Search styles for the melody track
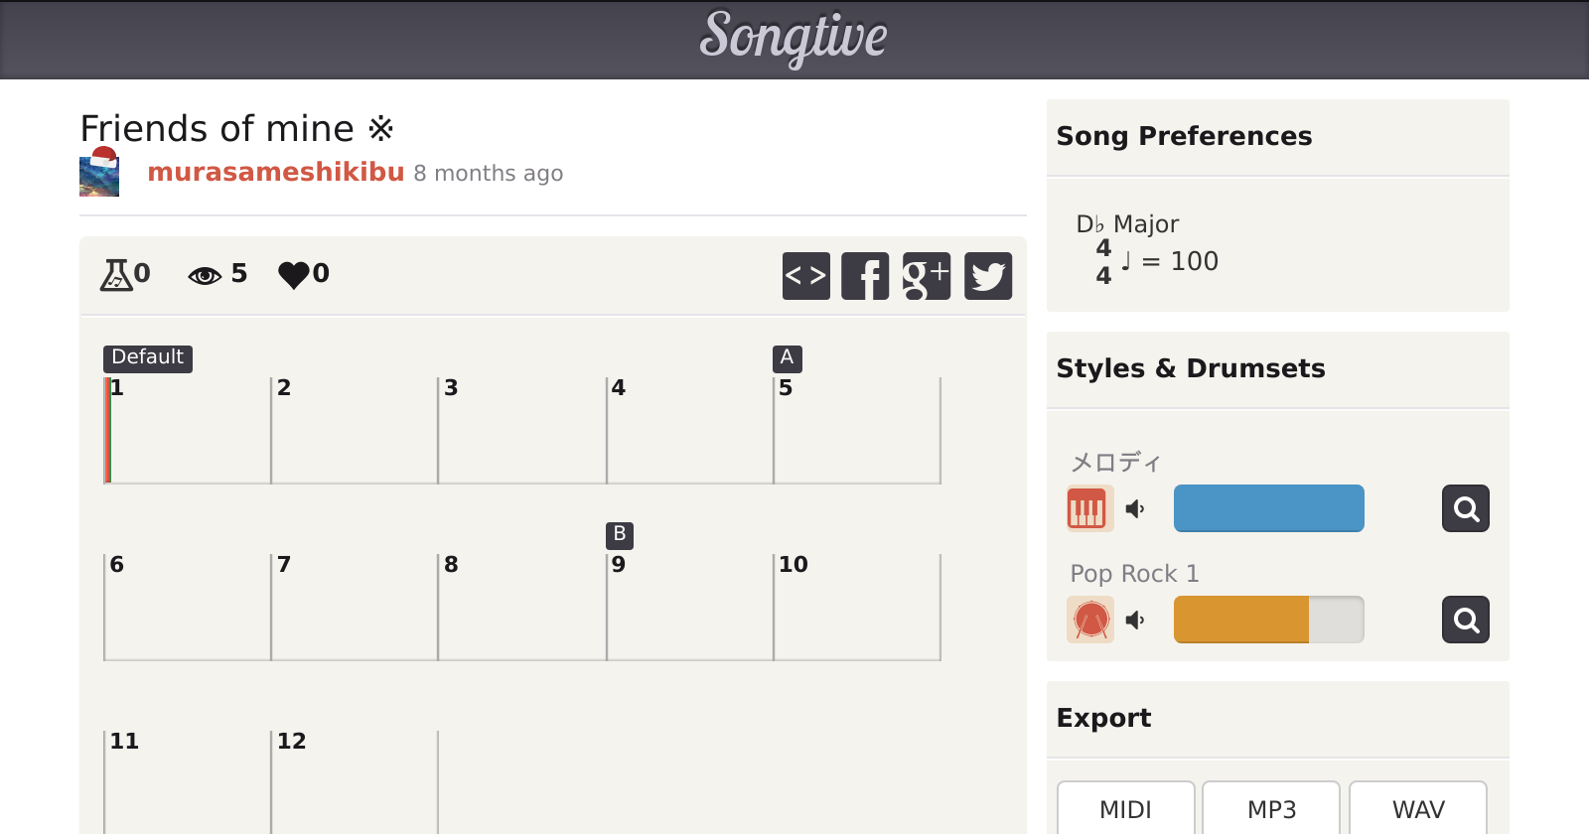The image size is (1589, 834). click(x=1465, y=509)
